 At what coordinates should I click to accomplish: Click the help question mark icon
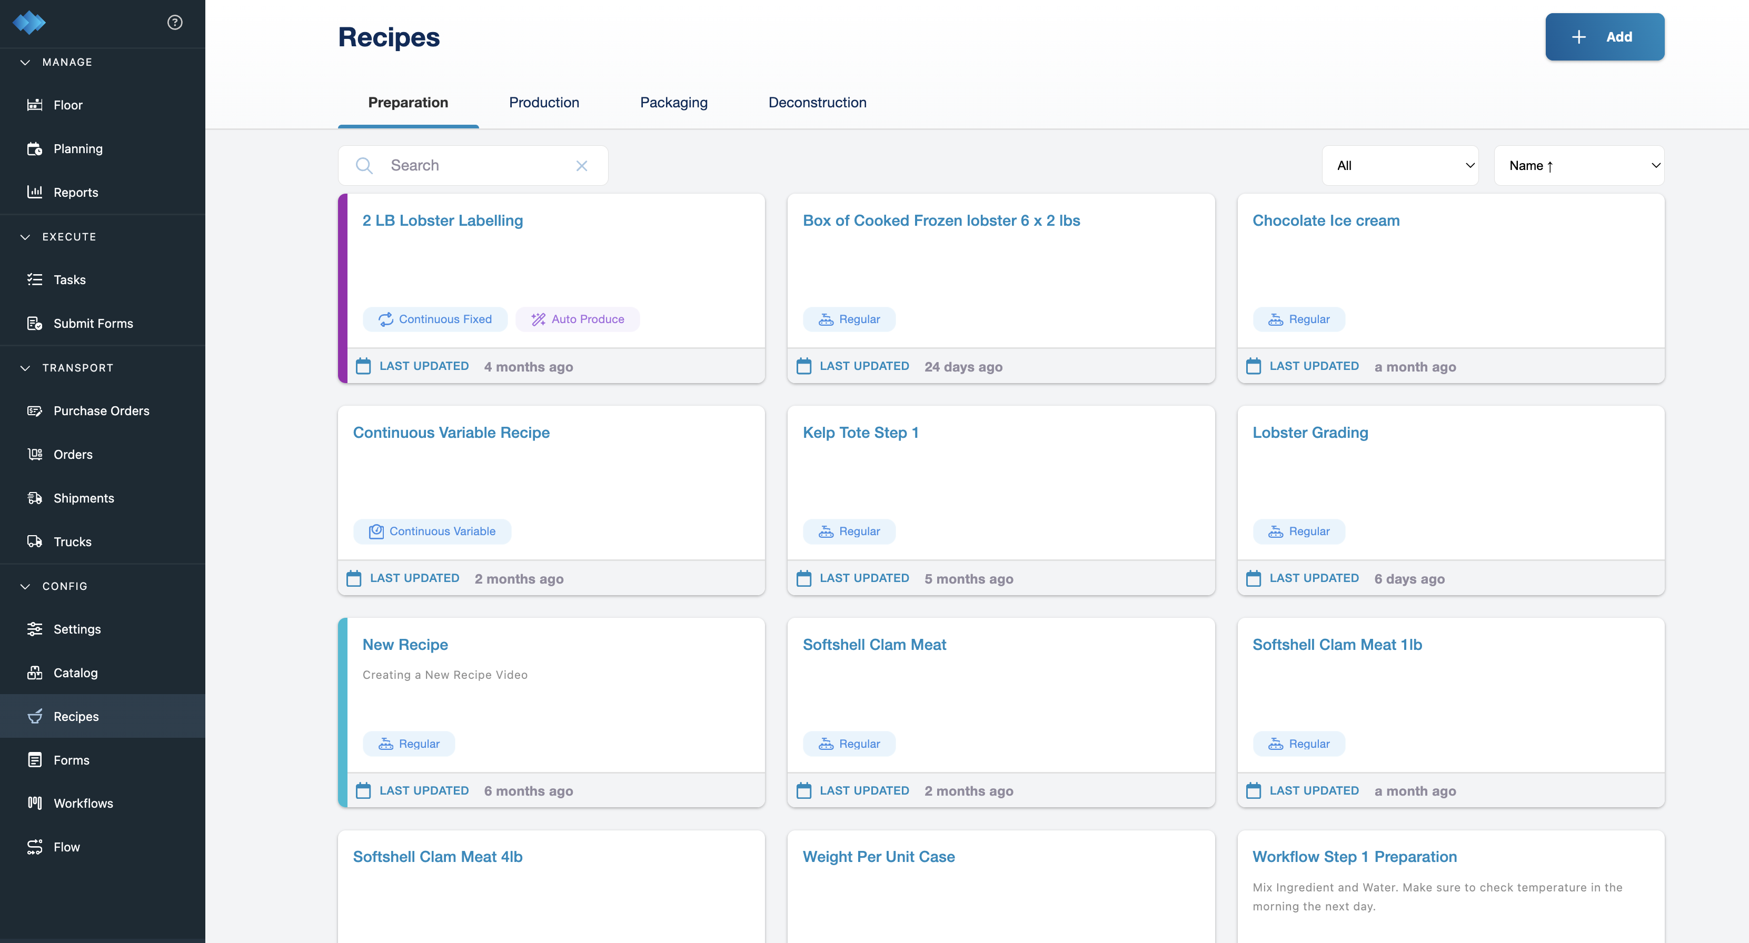174,23
